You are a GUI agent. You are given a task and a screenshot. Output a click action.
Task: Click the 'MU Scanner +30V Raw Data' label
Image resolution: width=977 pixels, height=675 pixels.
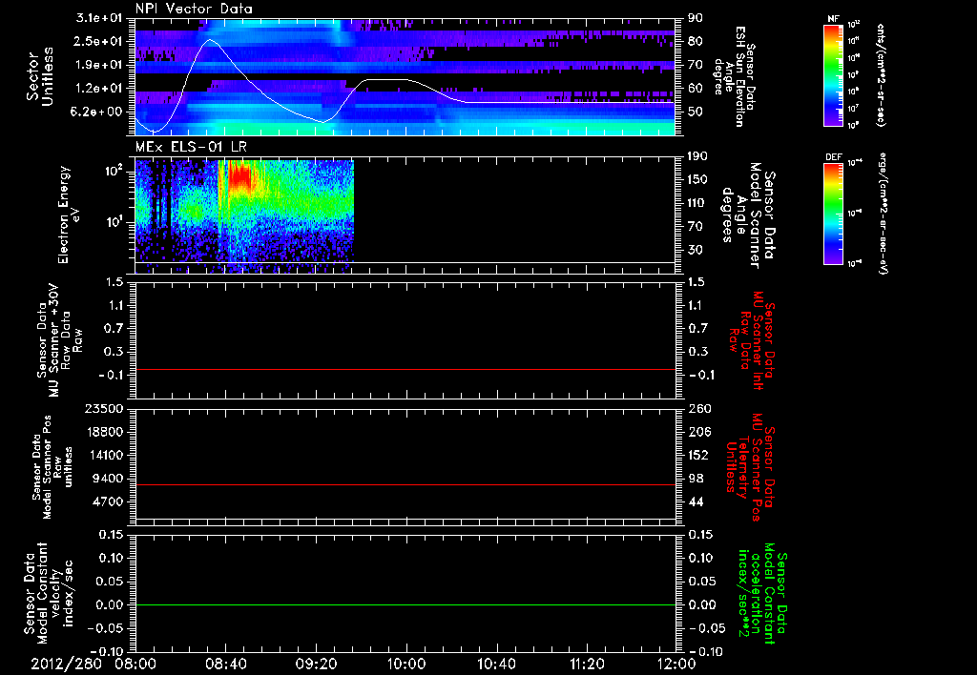(x=59, y=340)
